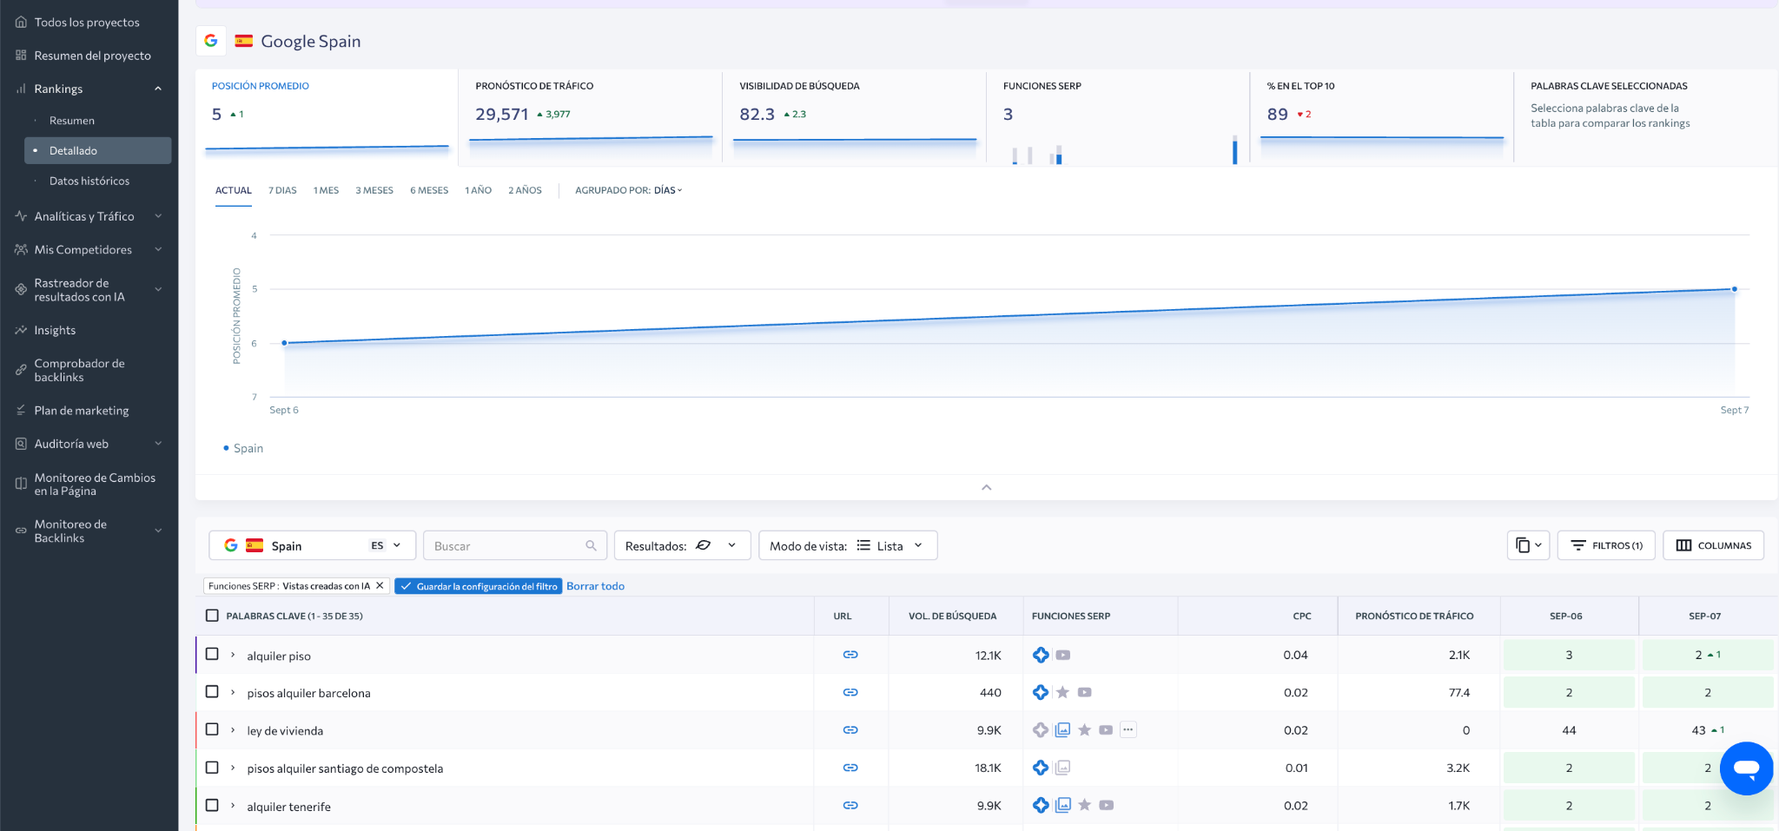The image size is (1779, 831).
Task: Switch chart range to 2 años
Action: tap(525, 190)
